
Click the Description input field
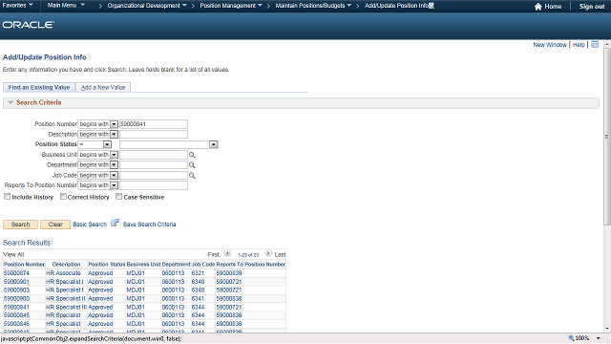154,134
